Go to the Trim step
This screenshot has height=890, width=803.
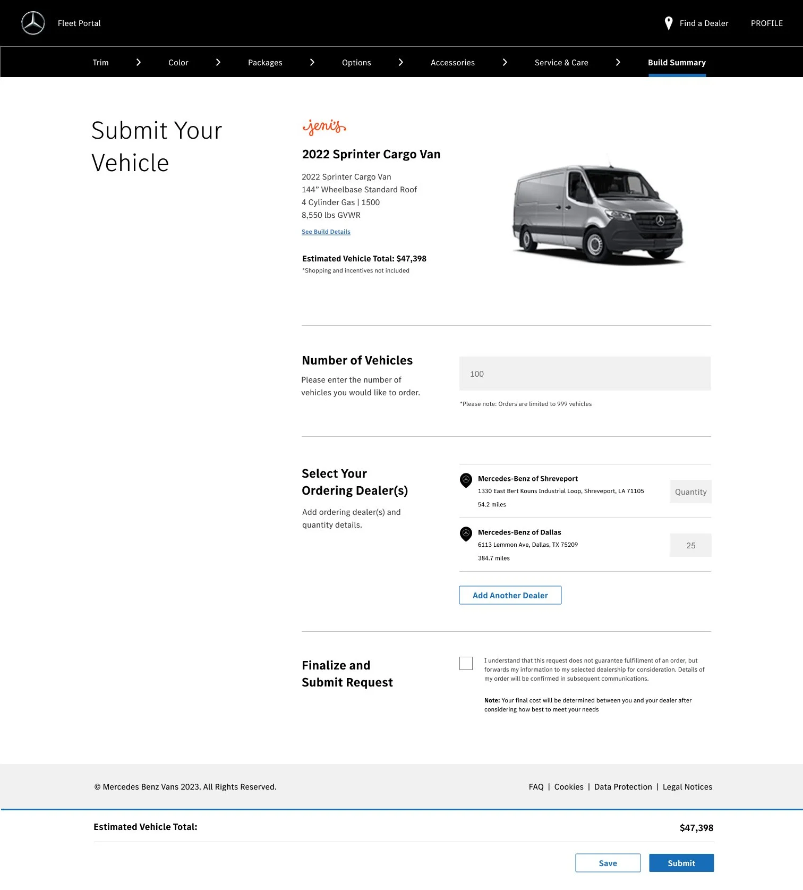tap(100, 63)
